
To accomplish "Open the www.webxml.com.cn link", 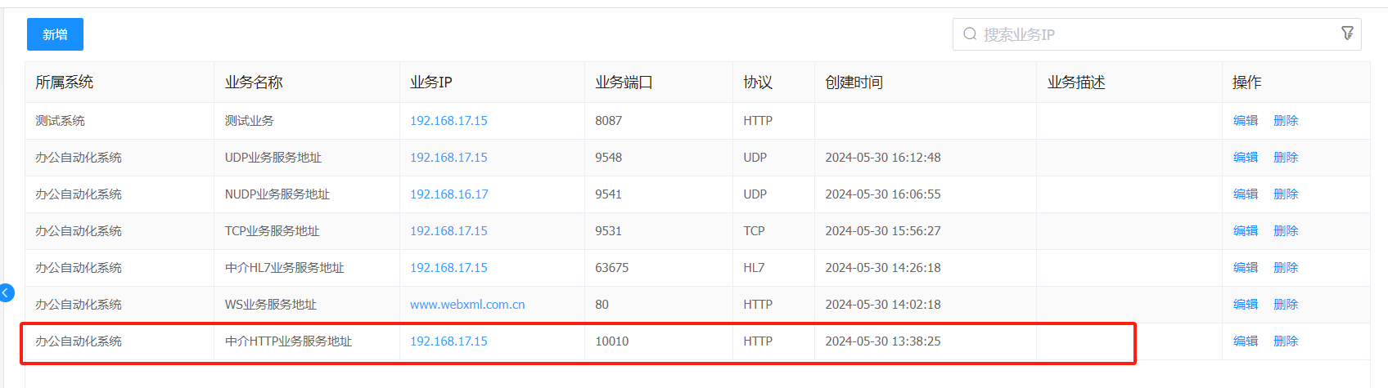I will pos(467,305).
